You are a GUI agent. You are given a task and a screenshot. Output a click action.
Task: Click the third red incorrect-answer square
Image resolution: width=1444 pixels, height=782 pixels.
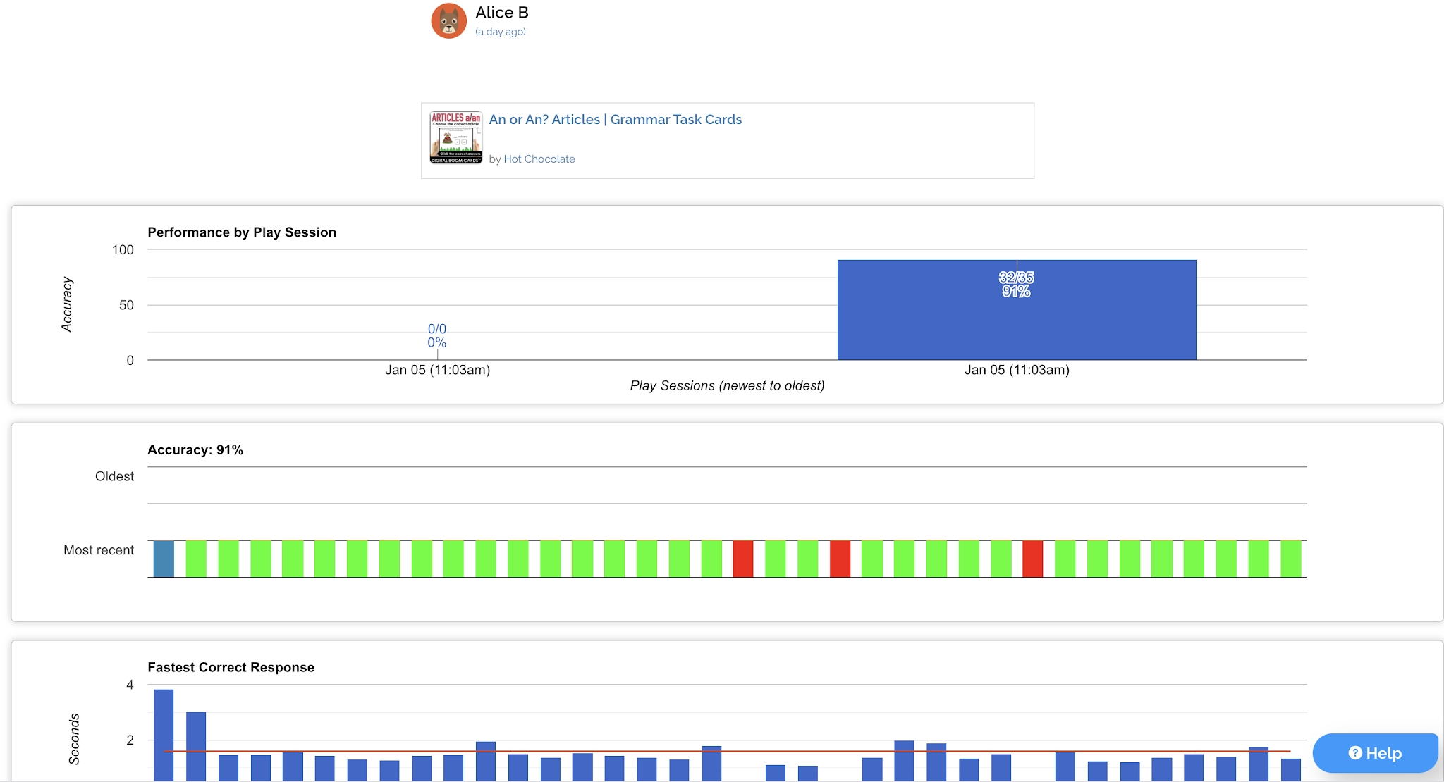[x=1032, y=559]
